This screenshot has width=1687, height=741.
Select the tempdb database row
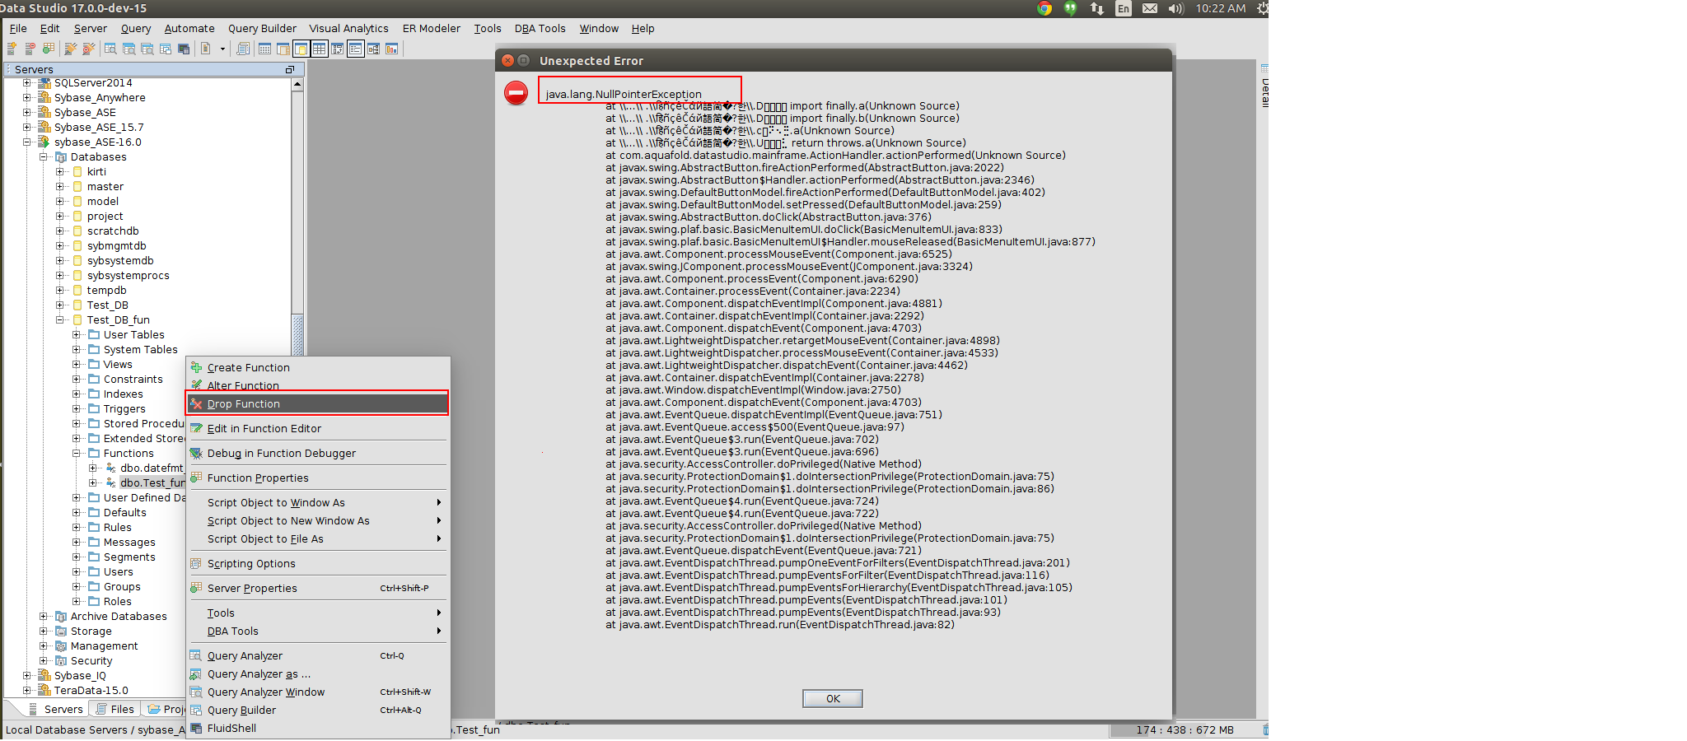(107, 291)
